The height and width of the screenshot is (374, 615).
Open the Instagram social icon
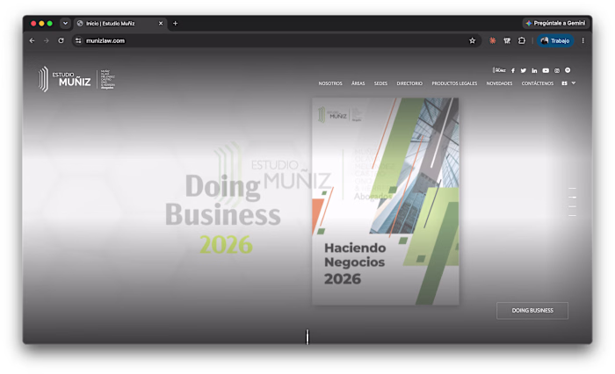[x=557, y=70]
